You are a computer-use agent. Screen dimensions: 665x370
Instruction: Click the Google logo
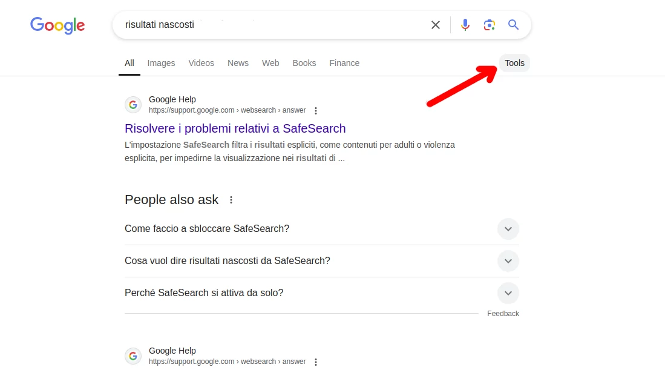coord(57,25)
